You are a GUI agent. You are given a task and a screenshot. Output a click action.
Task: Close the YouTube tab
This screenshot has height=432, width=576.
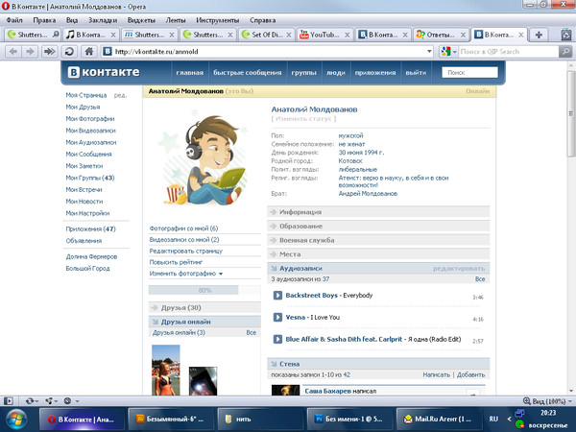tap(348, 35)
